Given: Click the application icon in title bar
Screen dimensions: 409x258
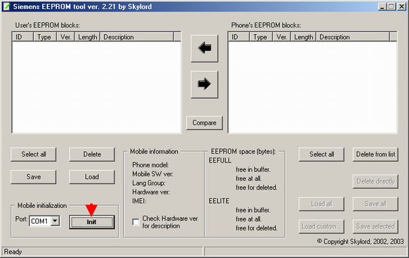Looking at the screenshot, I should click(x=6, y=7).
